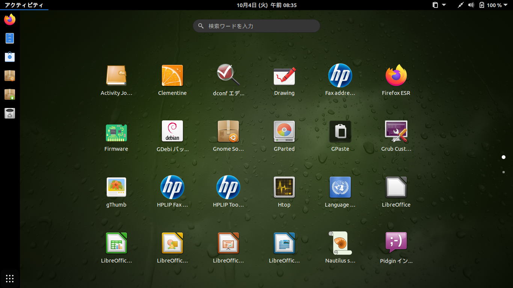Expand the system menu arrow beside 100 %
The width and height of the screenshot is (513, 288).
coord(505,5)
